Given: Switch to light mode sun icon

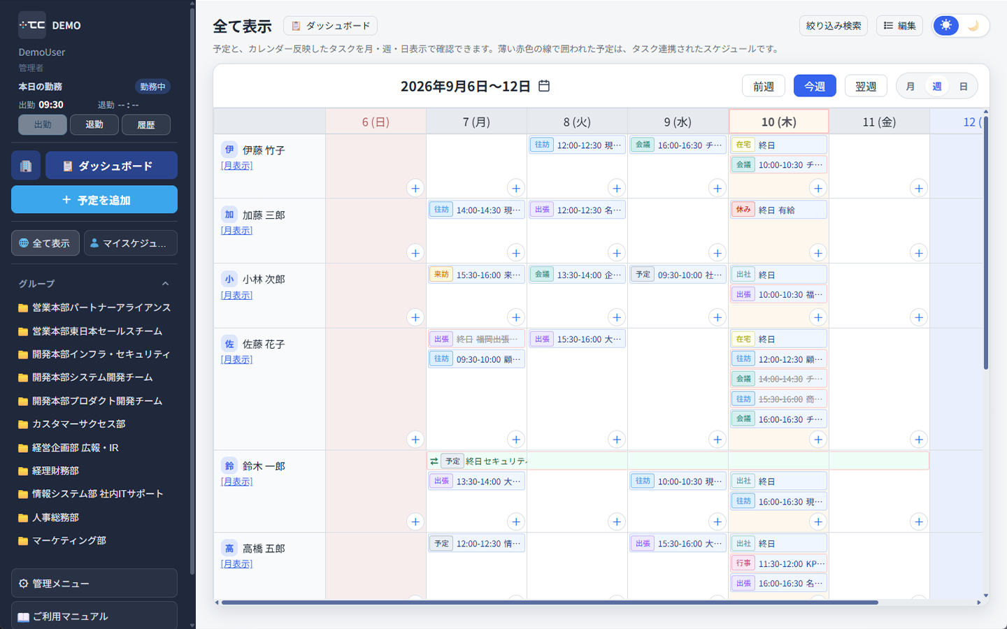Looking at the screenshot, I should click(946, 26).
